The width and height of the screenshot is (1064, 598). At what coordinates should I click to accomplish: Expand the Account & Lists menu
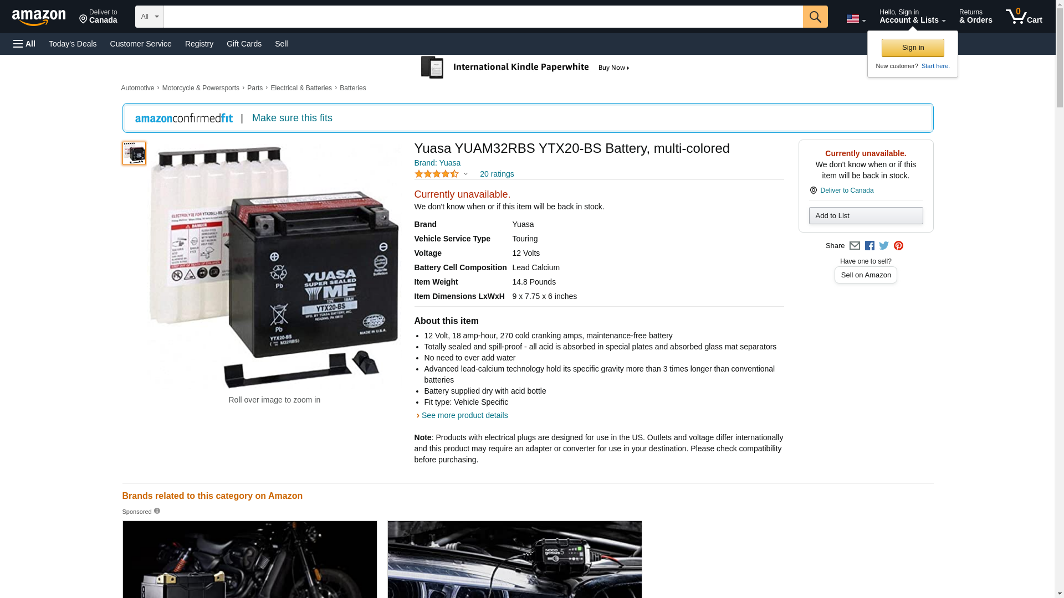point(912,17)
